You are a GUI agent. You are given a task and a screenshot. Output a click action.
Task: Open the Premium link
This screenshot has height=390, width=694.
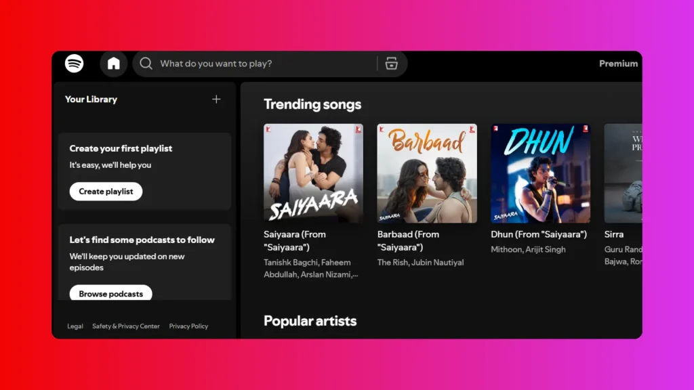click(618, 64)
